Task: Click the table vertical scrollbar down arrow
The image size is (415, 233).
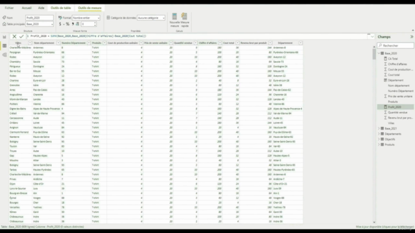Action: (x=374, y=222)
